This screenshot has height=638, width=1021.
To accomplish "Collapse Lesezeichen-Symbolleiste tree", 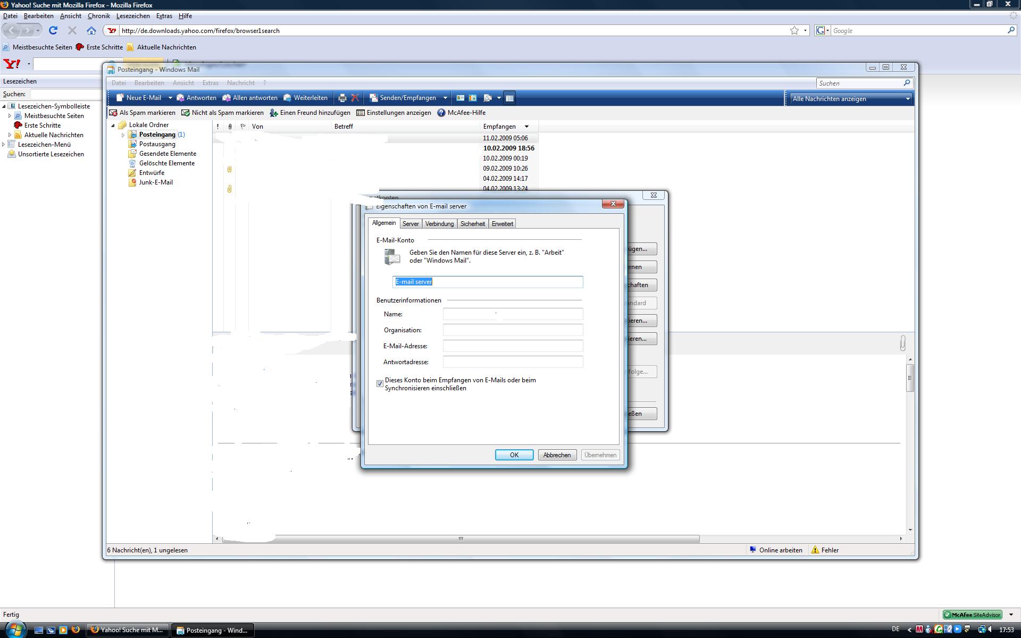I will pyautogui.click(x=4, y=106).
